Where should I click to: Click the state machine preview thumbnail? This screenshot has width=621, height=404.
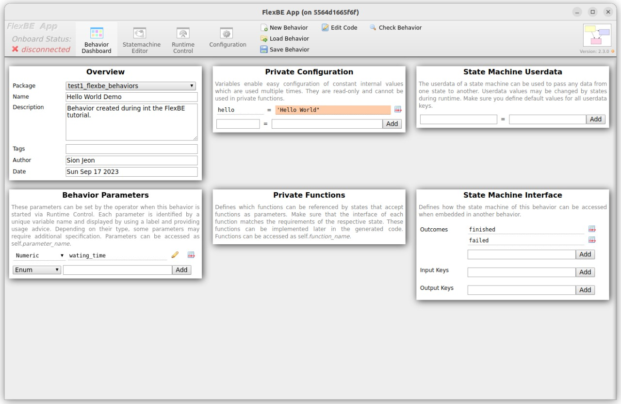pyautogui.click(x=597, y=35)
